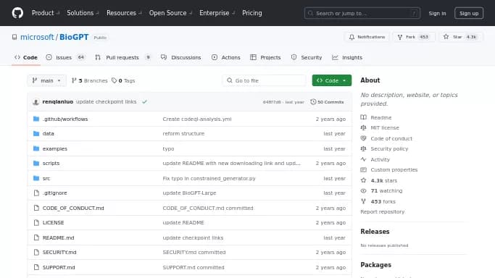The width and height of the screenshot is (495, 278).
Task: Switch to the Issues tab
Action: (x=66, y=57)
